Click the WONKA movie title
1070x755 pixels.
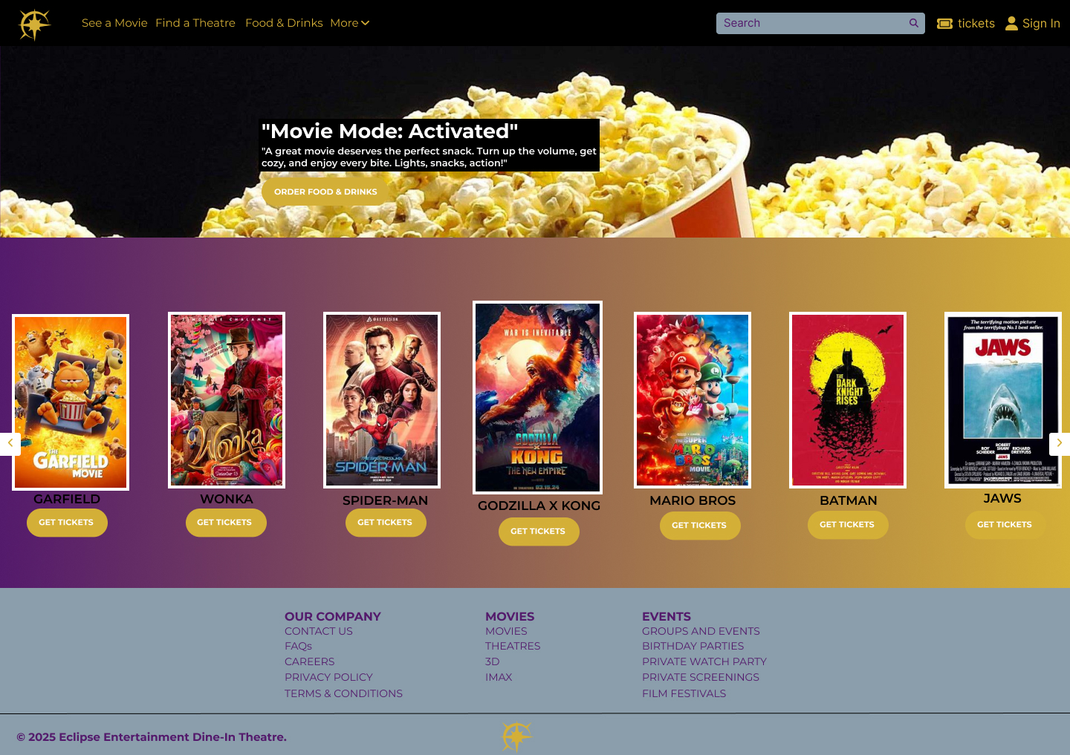point(227,499)
